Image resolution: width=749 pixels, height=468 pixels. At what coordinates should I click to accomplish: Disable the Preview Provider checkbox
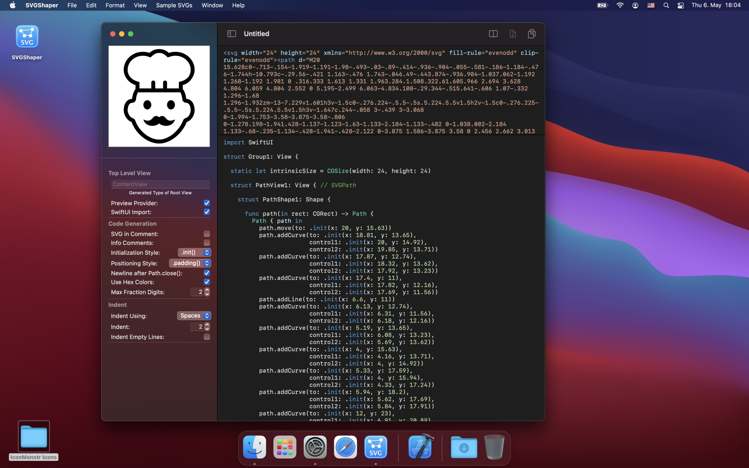pos(207,203)
